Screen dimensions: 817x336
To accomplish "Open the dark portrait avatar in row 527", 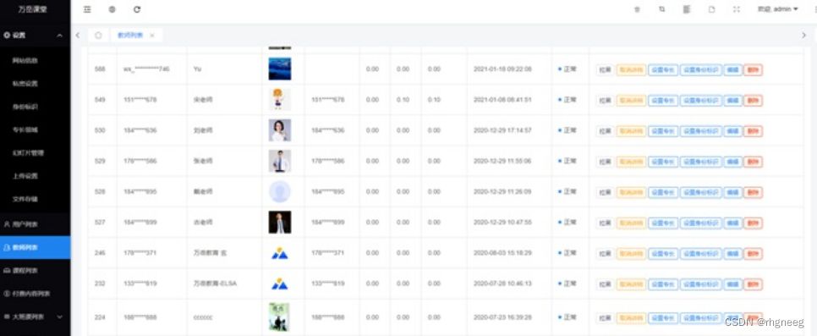I will (280, 223).
